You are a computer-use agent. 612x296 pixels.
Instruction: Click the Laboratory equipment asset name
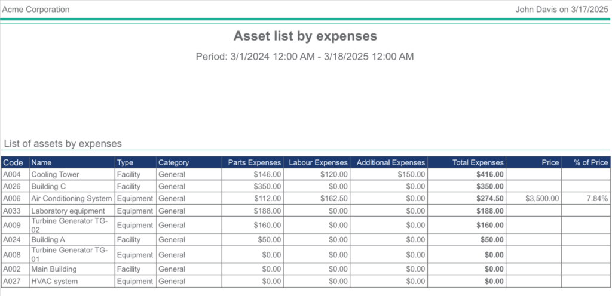click(x=68, y=211)
